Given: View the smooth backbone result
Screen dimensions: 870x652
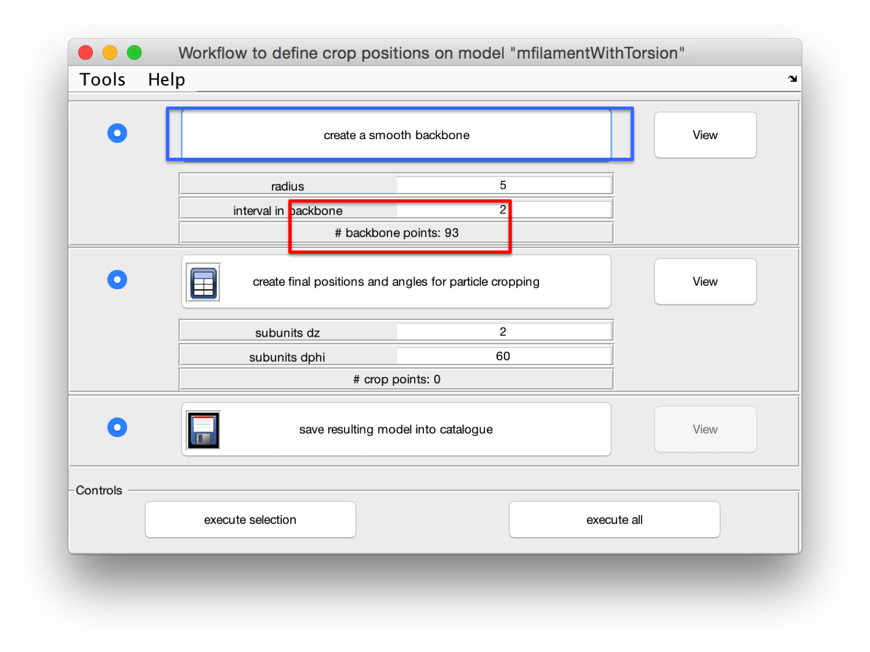Looking at the screenshot, I should point(705,135).
